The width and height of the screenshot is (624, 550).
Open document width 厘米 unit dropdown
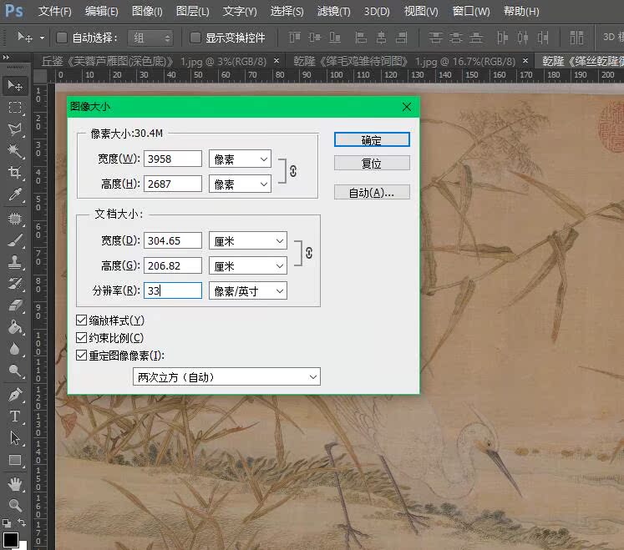tap(248, 241)
